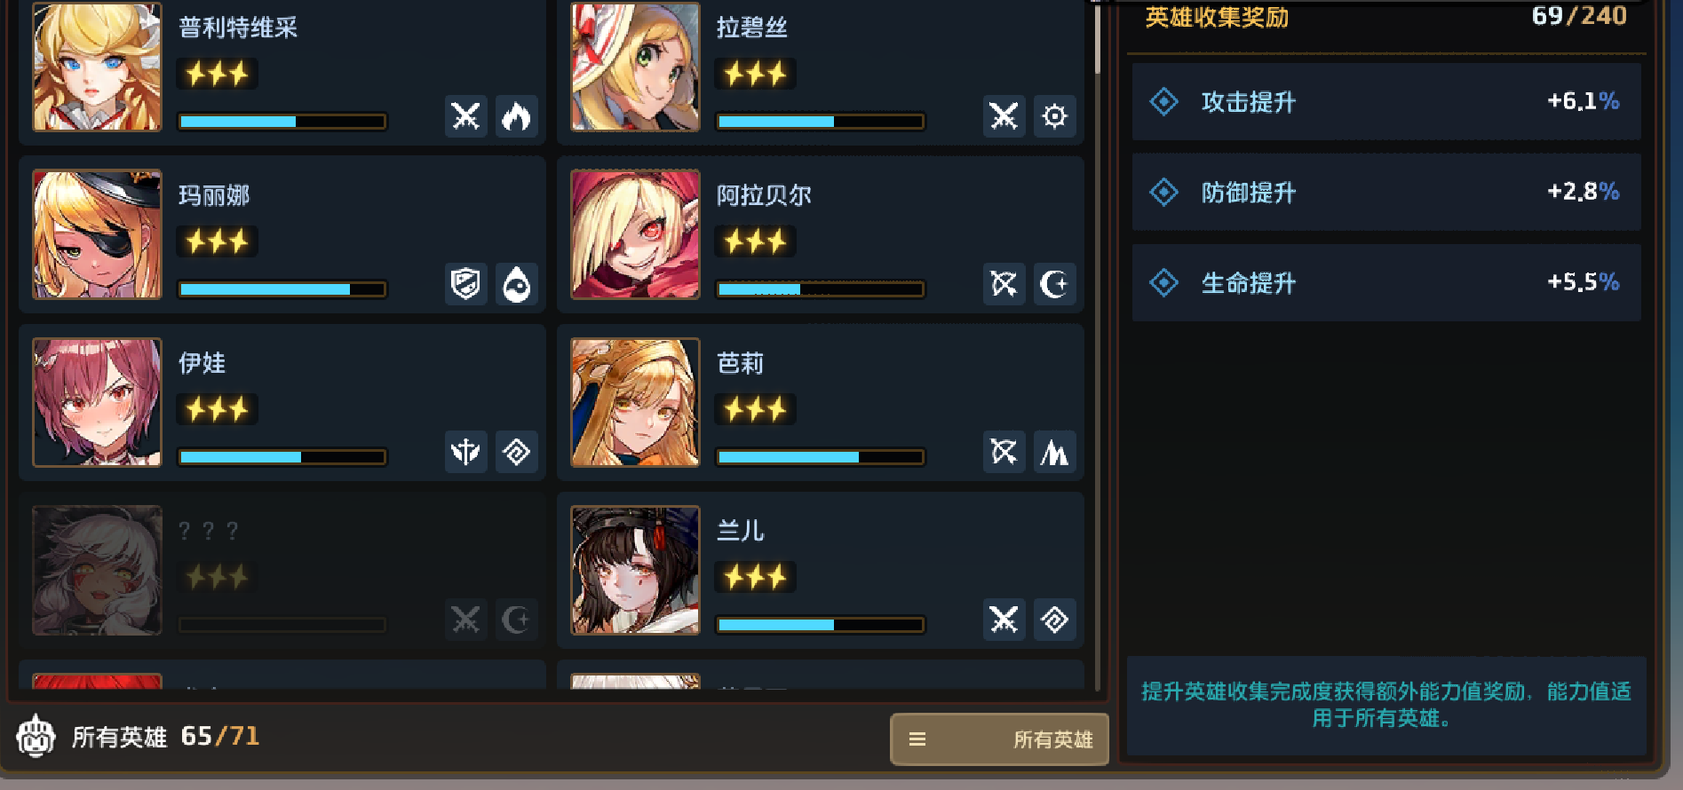Click the shield class icon for 玛丽娜
Viewport: 1683px width, 790px height.
(465, 284)
